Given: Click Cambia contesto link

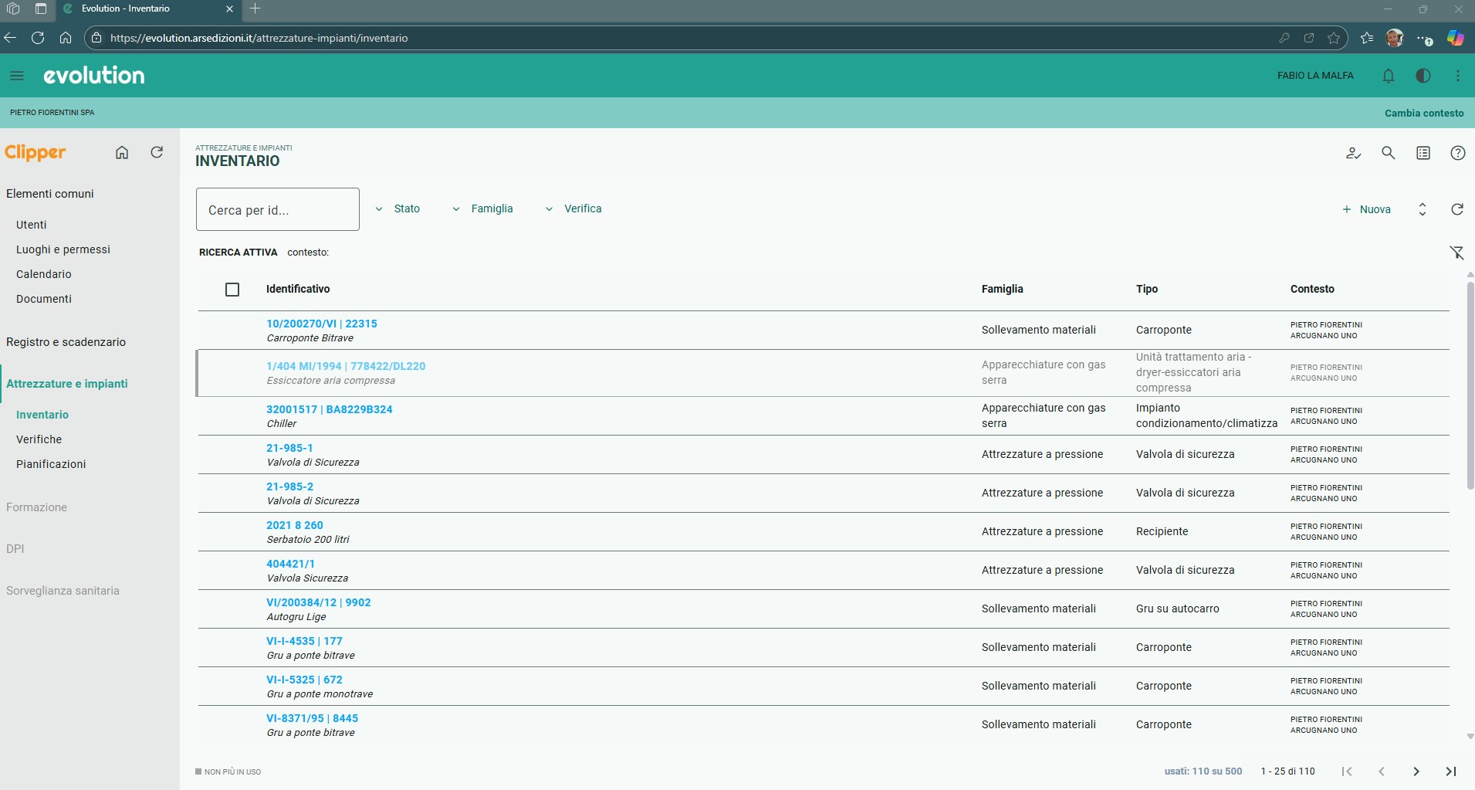Looking at the screenshot, I should [x=1424, y=113].
